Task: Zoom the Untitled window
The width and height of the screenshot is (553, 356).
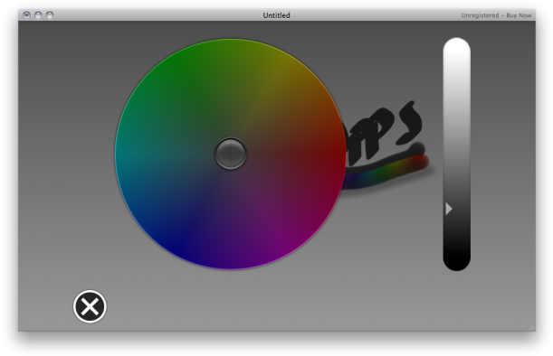Action: [x=50, y=15]
